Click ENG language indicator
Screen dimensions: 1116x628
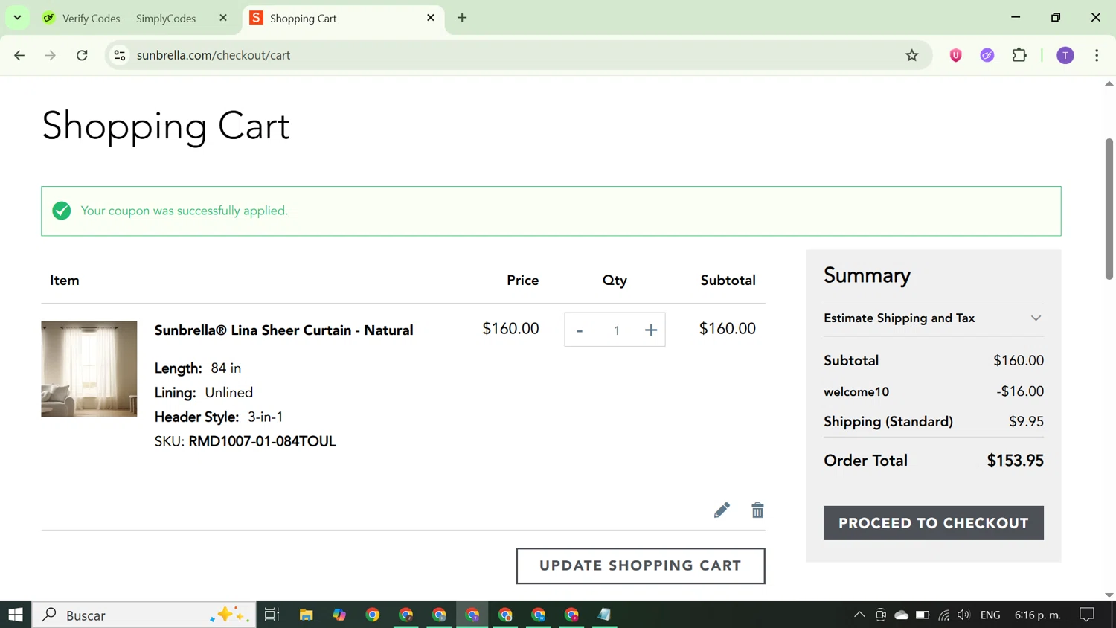tap(990, 615)
